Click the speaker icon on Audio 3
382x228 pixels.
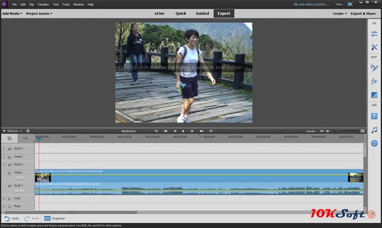[x=9, y=149]
